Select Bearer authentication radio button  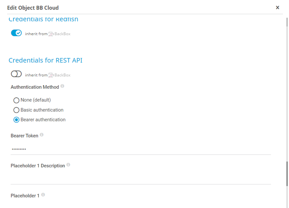pos(16,120)
